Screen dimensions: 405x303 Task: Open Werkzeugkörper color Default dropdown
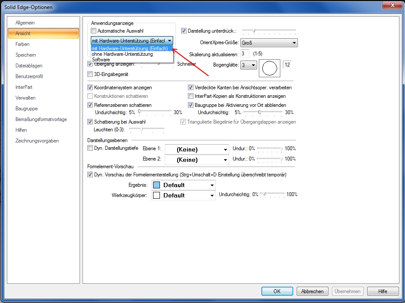(184, 195)
